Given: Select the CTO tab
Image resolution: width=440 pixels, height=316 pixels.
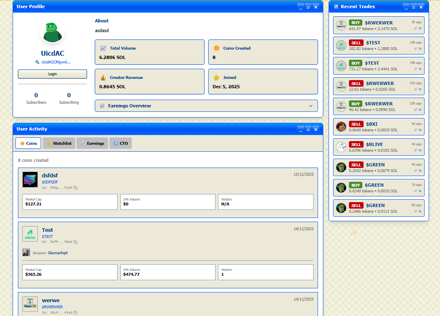Looking at the screenshot, I should 120,143.
